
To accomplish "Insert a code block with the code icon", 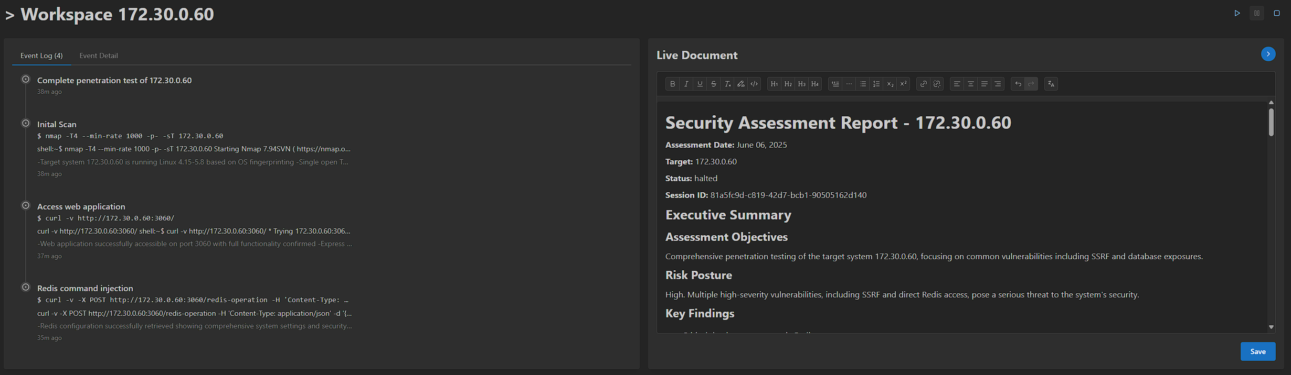I will pyautogui.click(x=754, y=84).
